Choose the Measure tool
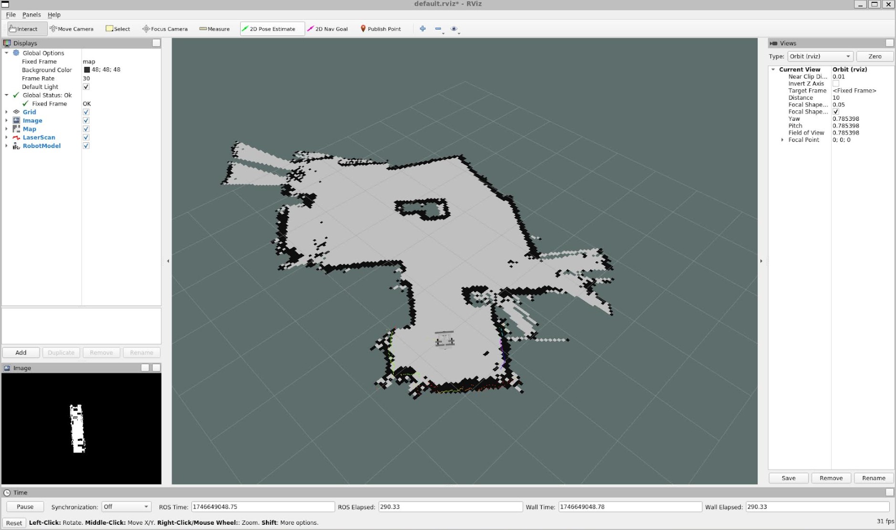This screenshot has width=896, height=530. click(x=214, y=29)
